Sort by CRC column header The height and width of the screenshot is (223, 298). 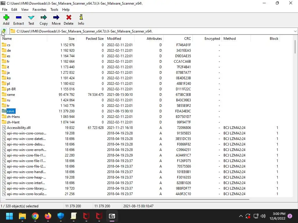178,39
